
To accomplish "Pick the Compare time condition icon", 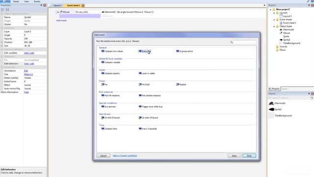I will click(x=103, y=129).
